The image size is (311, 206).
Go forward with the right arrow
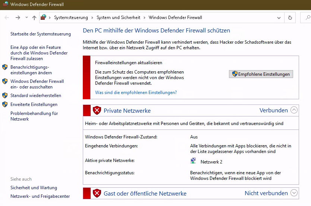pos(18,18)
